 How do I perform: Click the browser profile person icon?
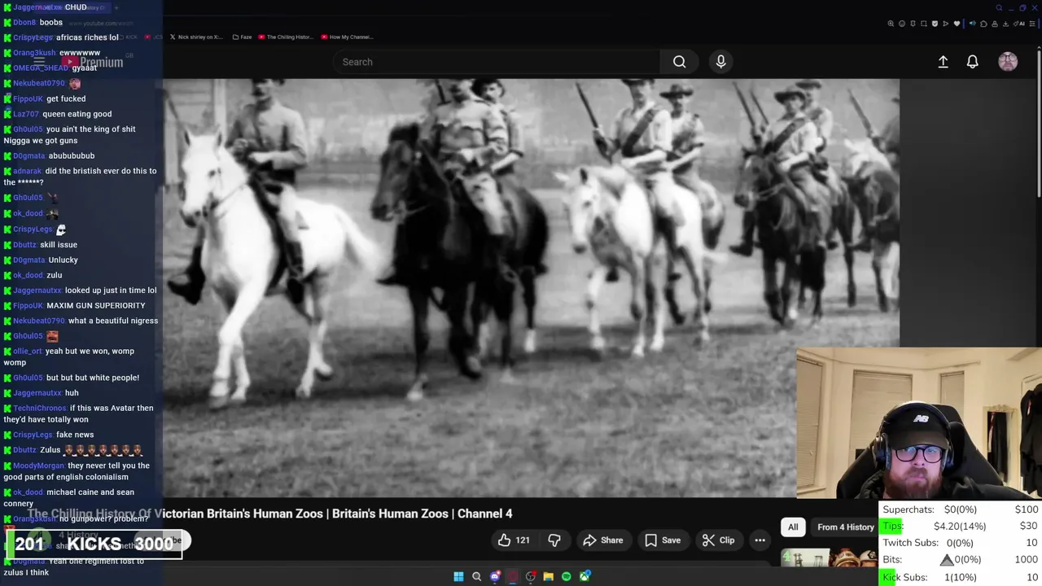click(995, 24)
